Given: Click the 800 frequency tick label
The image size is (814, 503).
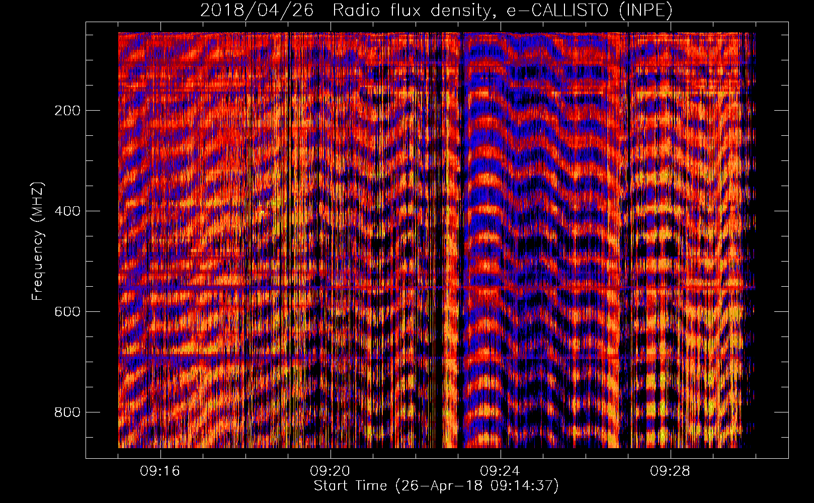Looking at the screenshot, I should pos(67,412).
